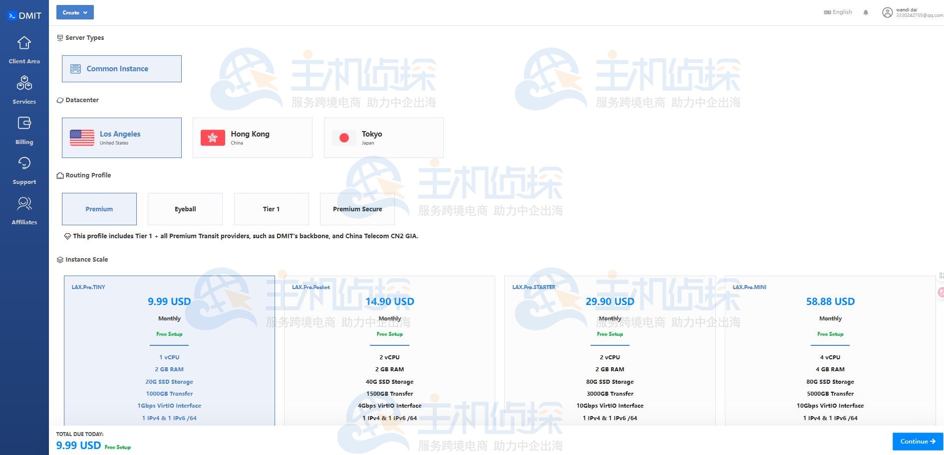
Task: Select the Tokyo datacenter
Action: 383,138
